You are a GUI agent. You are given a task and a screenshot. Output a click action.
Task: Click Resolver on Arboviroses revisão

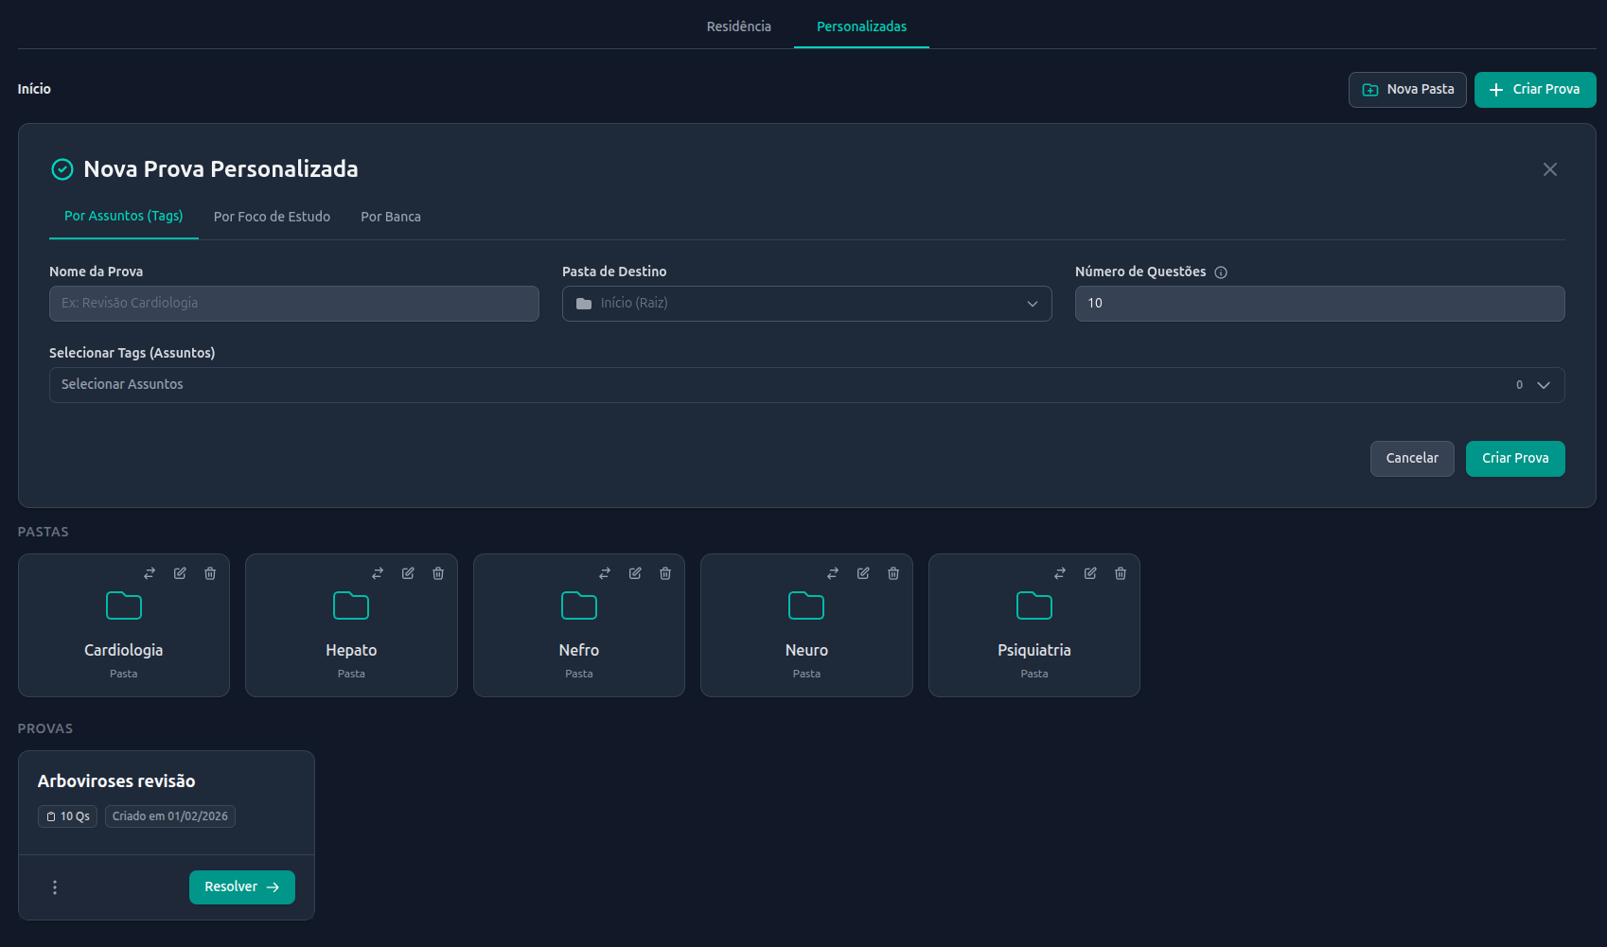point(242,887)
